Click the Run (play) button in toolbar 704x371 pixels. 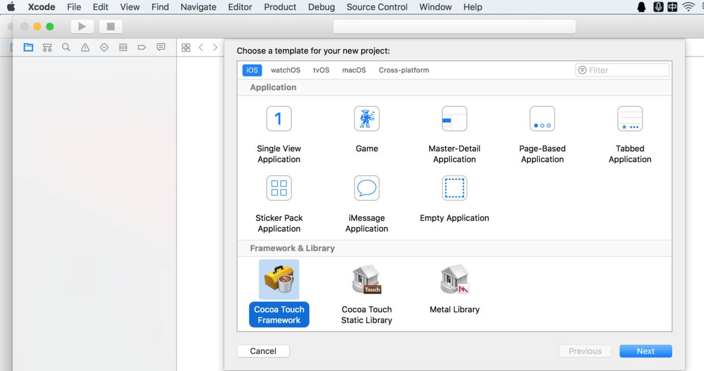click(82, 27)
